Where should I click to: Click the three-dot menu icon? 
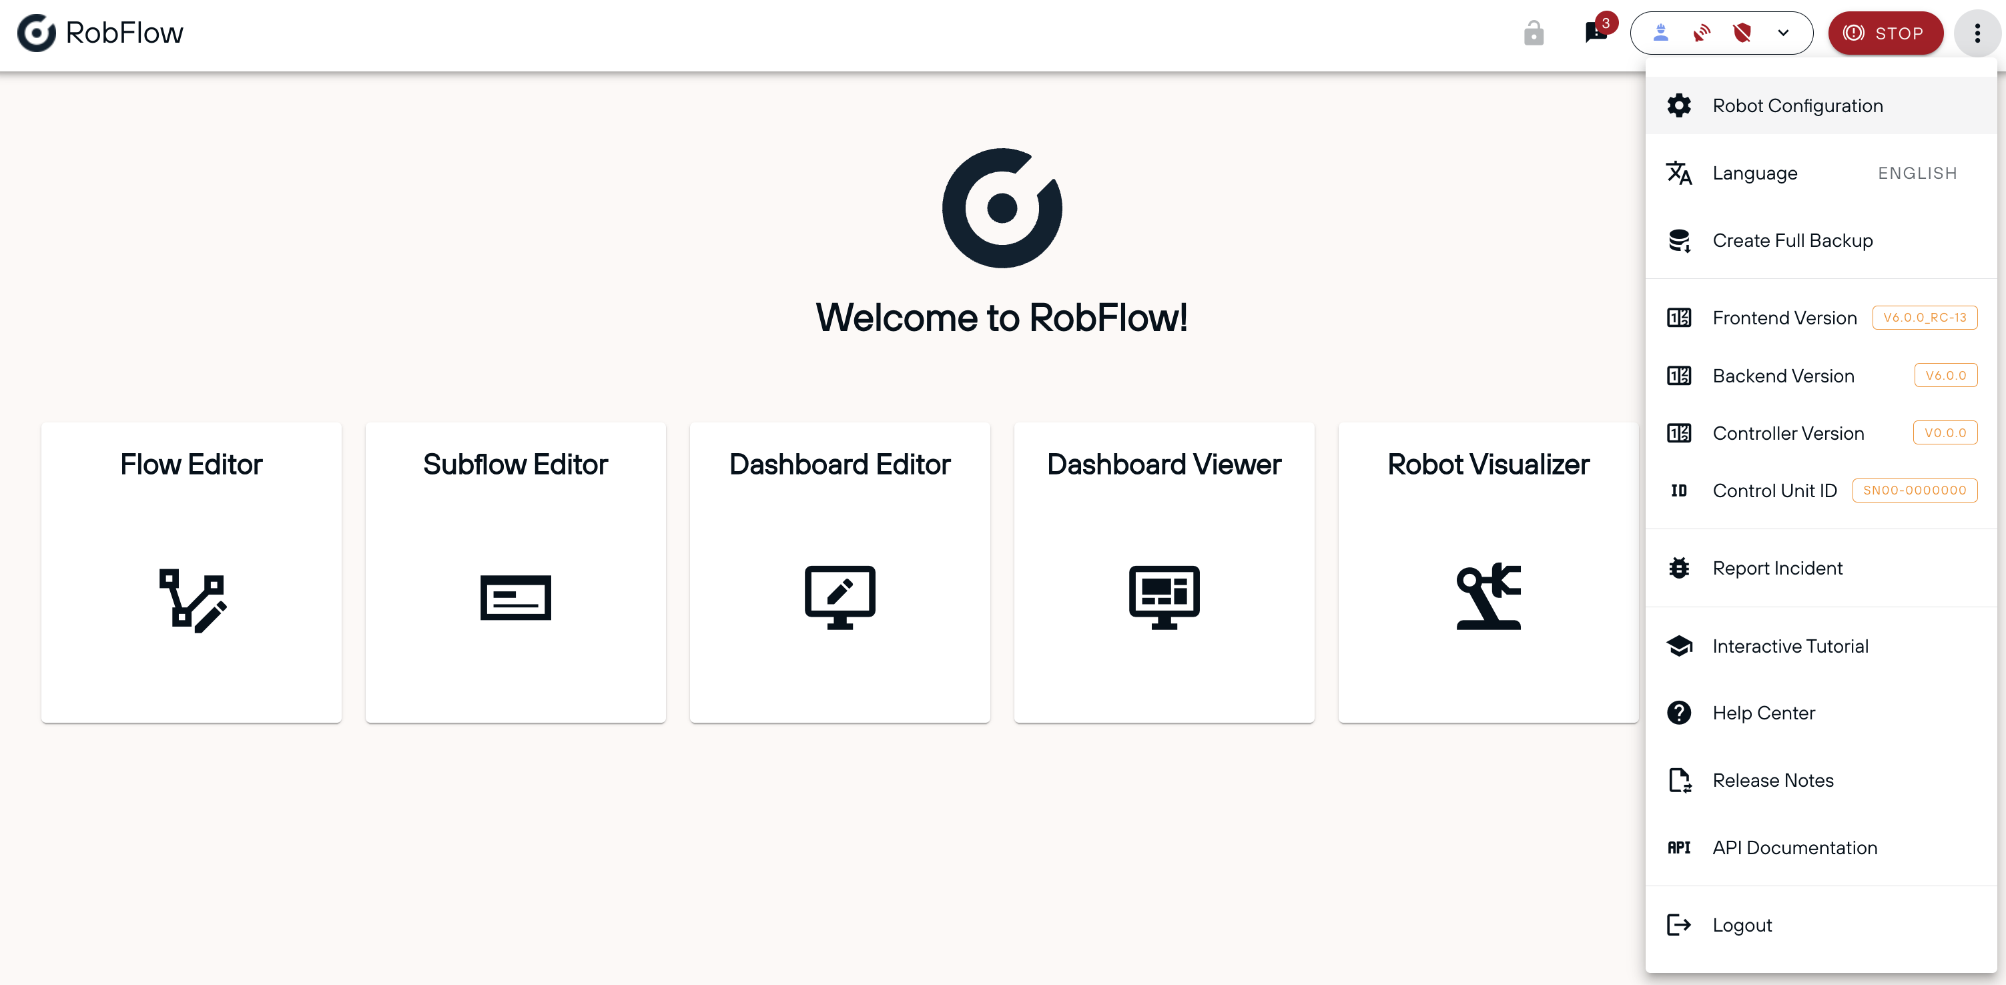pyautogui.click(x=1977, y=33)
